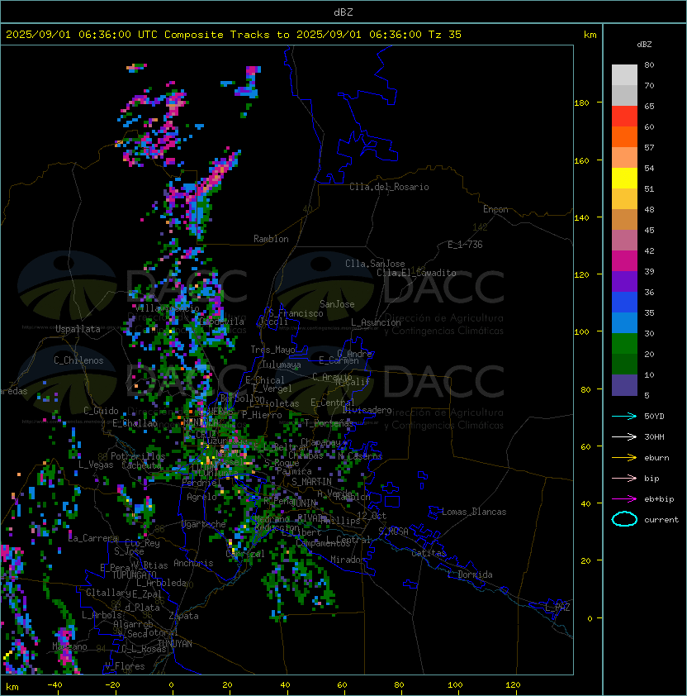This screenshot has height=696, width=687.
Task: Click the L_Asuncion map label
Action: [376, 322]
